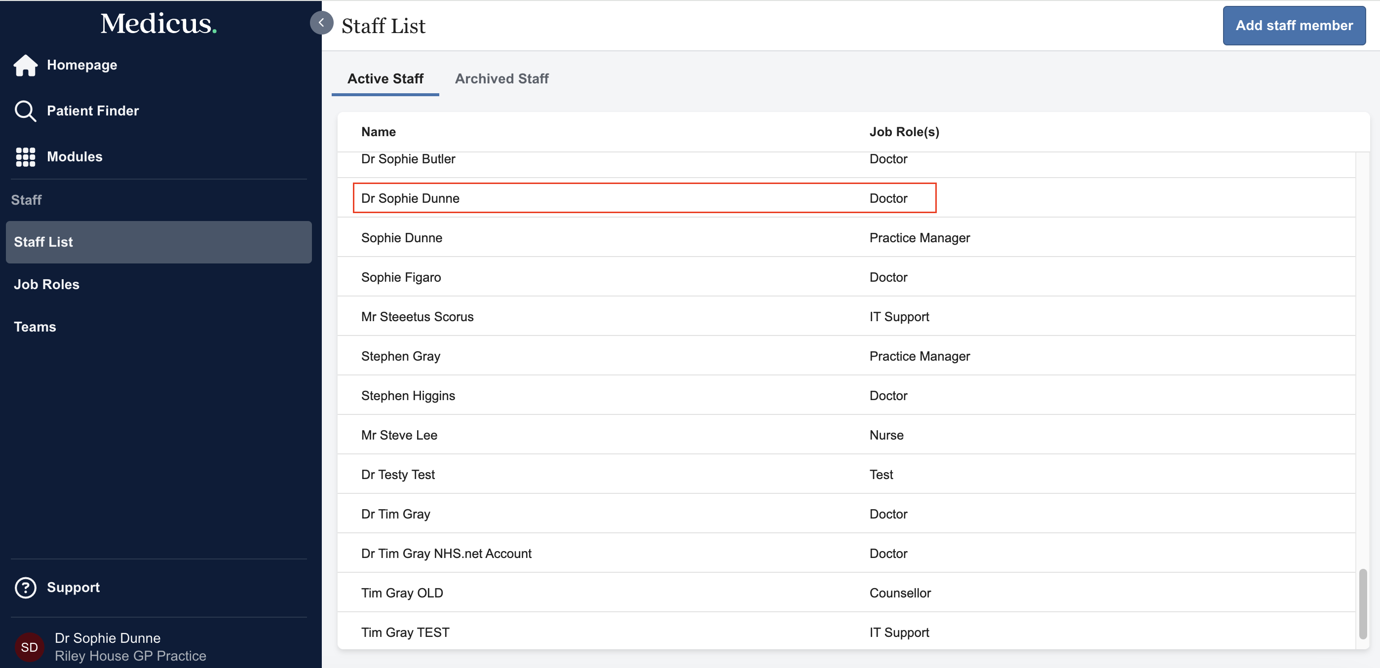The image size is (1380, 668).
Task: Select the Active Staff tab
Action: [385, 79]
